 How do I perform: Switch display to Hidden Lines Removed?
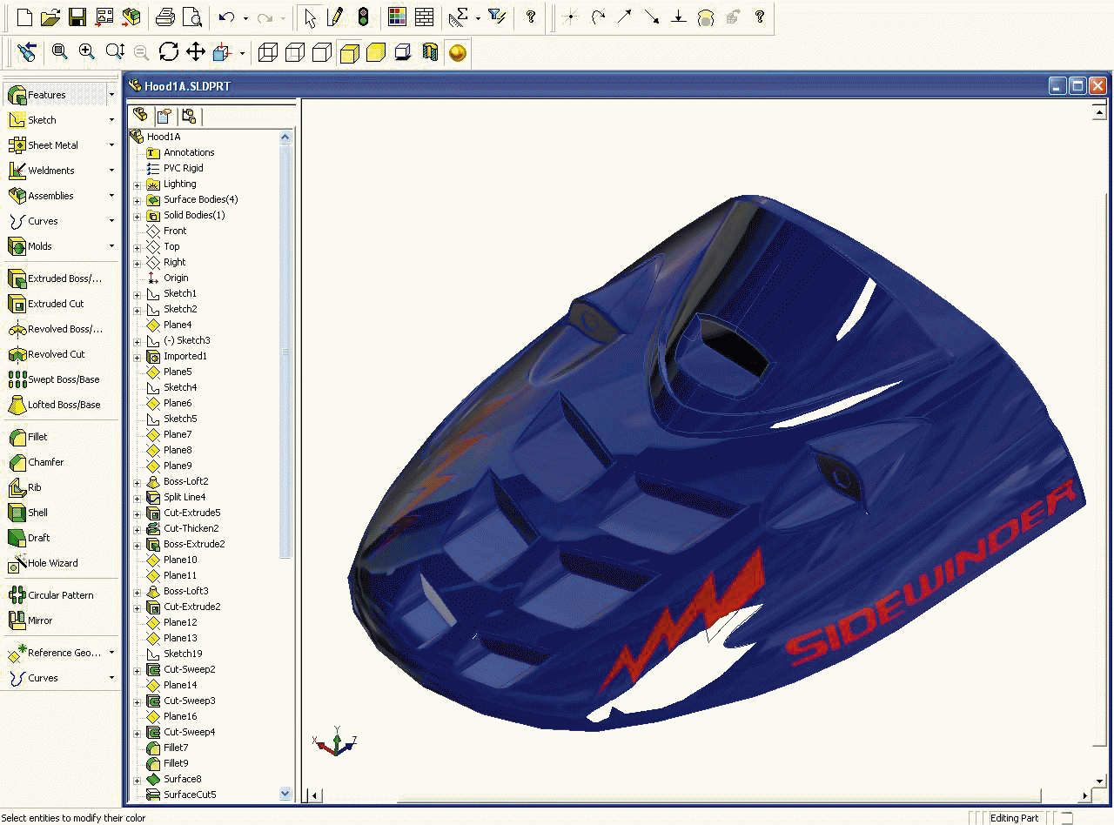322,53
